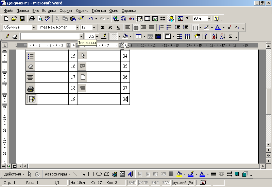Open the font size dropdown showing 12
272x187 pixels.
click(x=94, y=27)
